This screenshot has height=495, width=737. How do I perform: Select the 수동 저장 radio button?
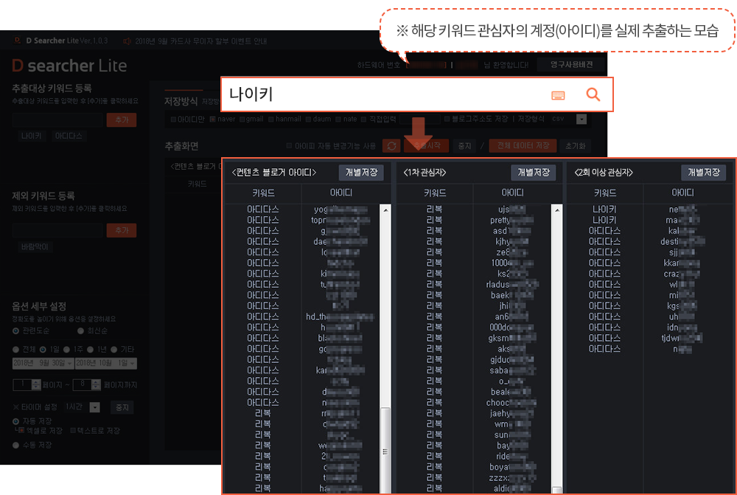15,445
